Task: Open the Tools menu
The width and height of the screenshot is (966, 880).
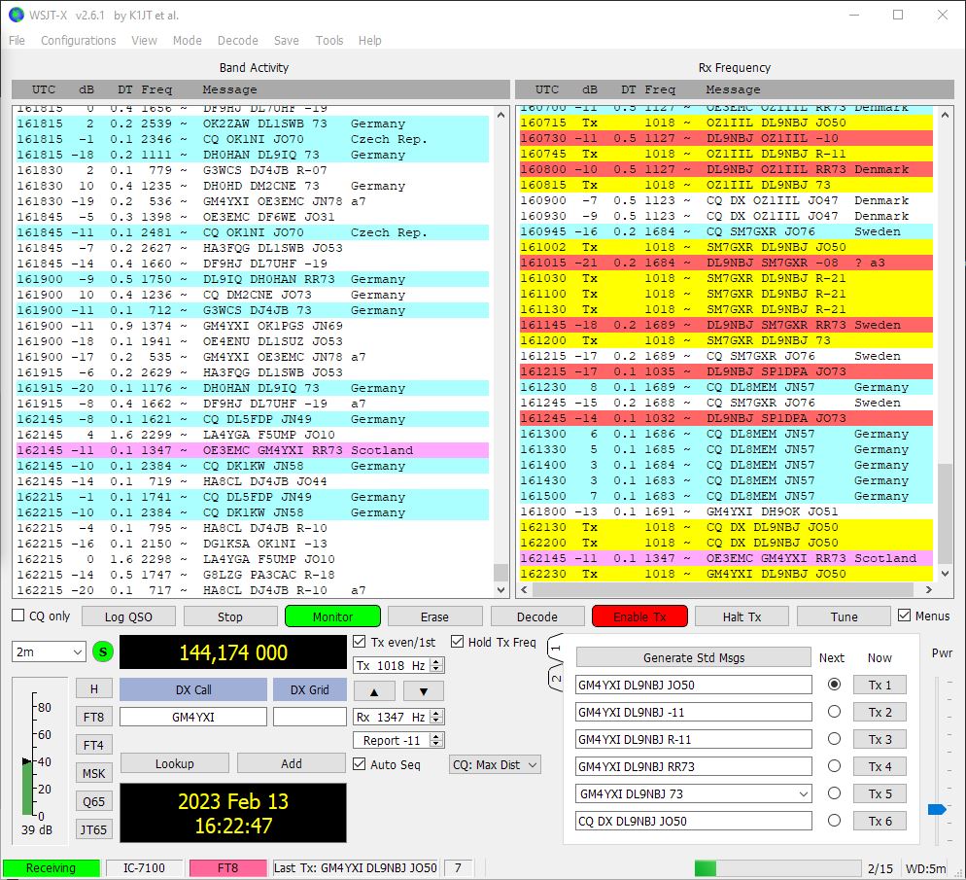Action: click(x=329, y=40)
